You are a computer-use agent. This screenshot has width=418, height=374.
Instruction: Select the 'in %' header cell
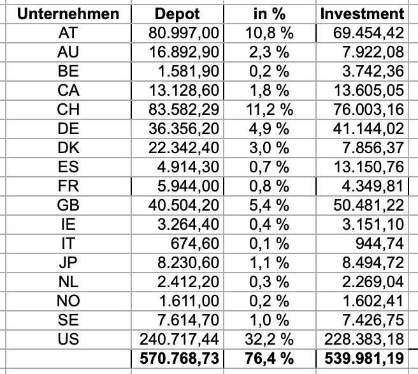268,13
